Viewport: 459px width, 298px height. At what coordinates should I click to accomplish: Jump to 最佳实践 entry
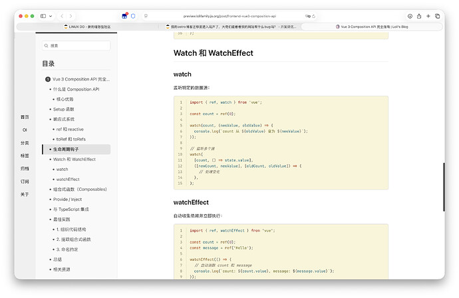point(61,220)
